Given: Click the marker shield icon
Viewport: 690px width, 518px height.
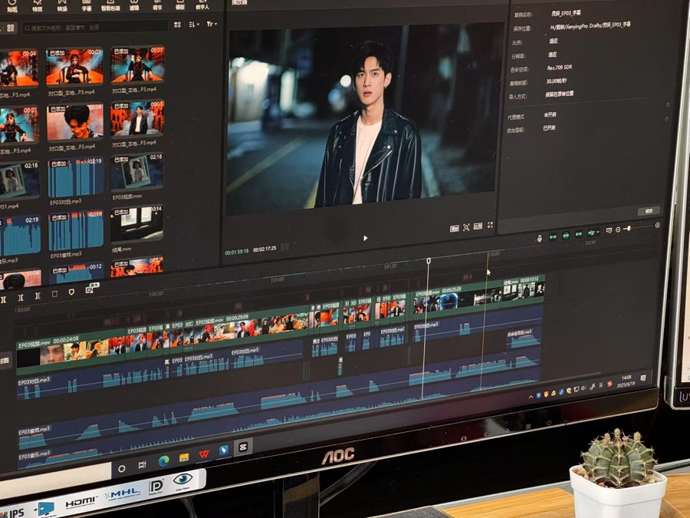Looking at the screenshot, I should [71, 292].
